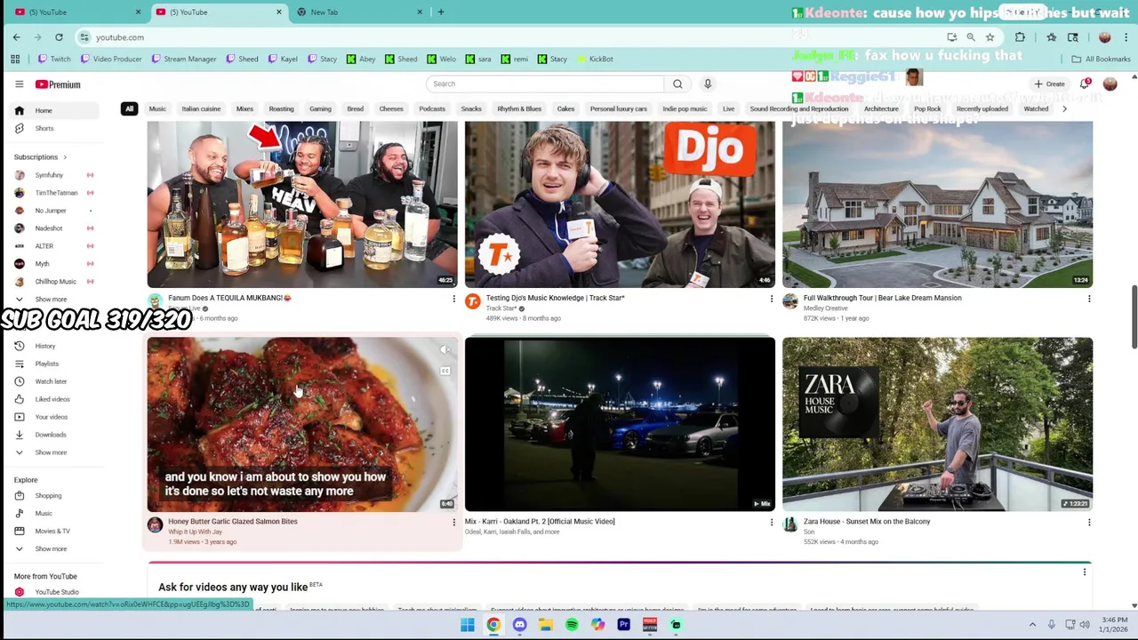Open Stream Manager bookmark
Image resolution: width=1138 pixels, height=640 pixels.
click(x=183, y=59)
